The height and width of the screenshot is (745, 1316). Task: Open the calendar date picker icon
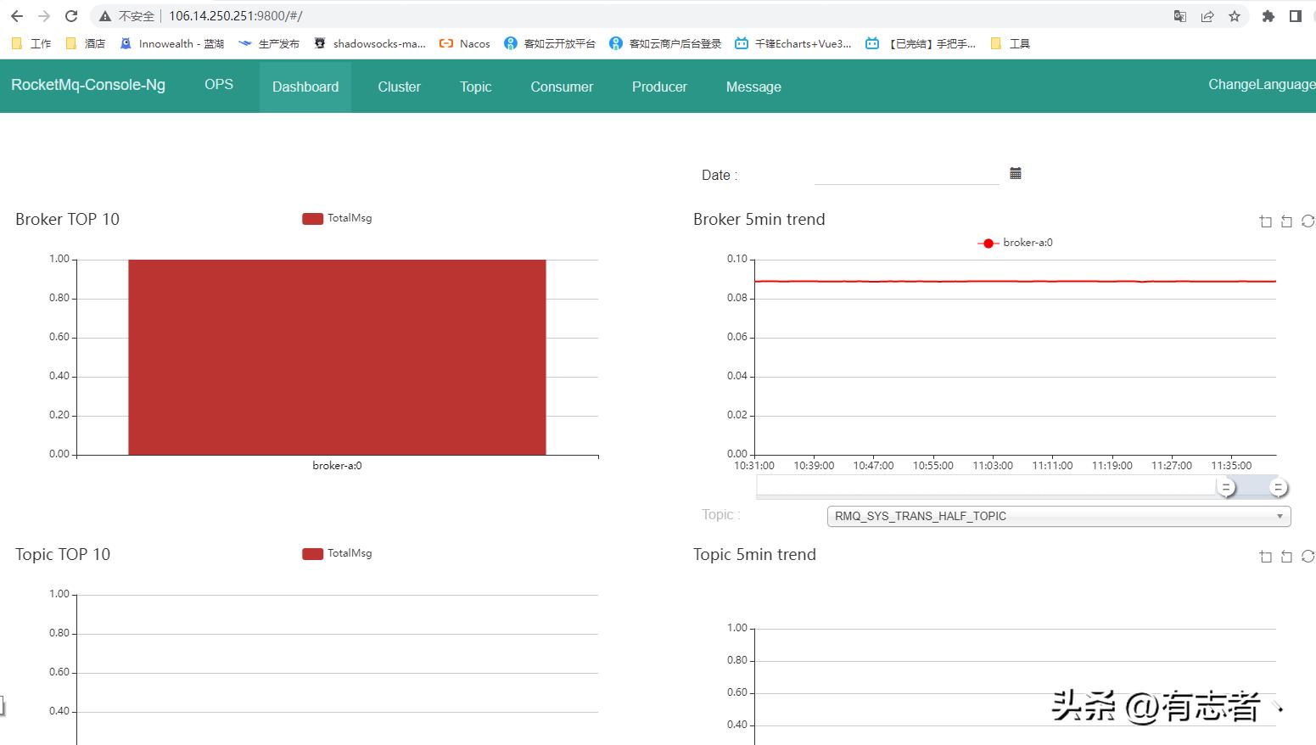[1015, 173]
